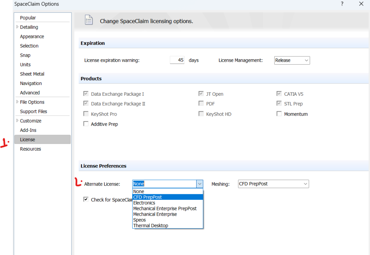Viewport: 370px width, 255px height.
Task: Open the Meshing dropdown
Action: click(274, 184)
